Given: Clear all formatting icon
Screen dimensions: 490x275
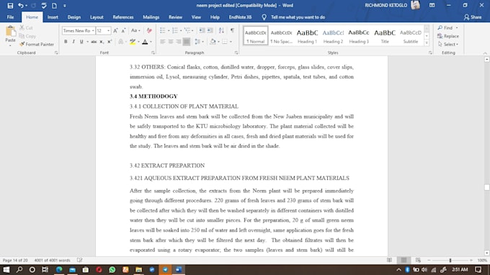Looking at the screenshot, I should click(x=149, y=30).
